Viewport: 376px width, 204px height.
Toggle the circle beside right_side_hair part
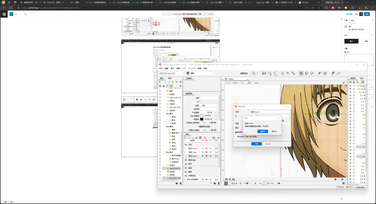tap(160, 97)
